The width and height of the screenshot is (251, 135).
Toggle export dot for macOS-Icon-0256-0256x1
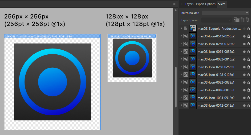244,67
